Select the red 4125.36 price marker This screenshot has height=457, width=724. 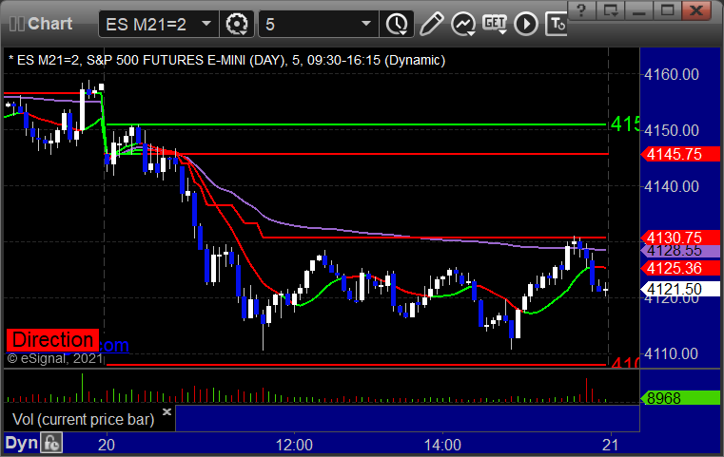[x=680, y=268]
